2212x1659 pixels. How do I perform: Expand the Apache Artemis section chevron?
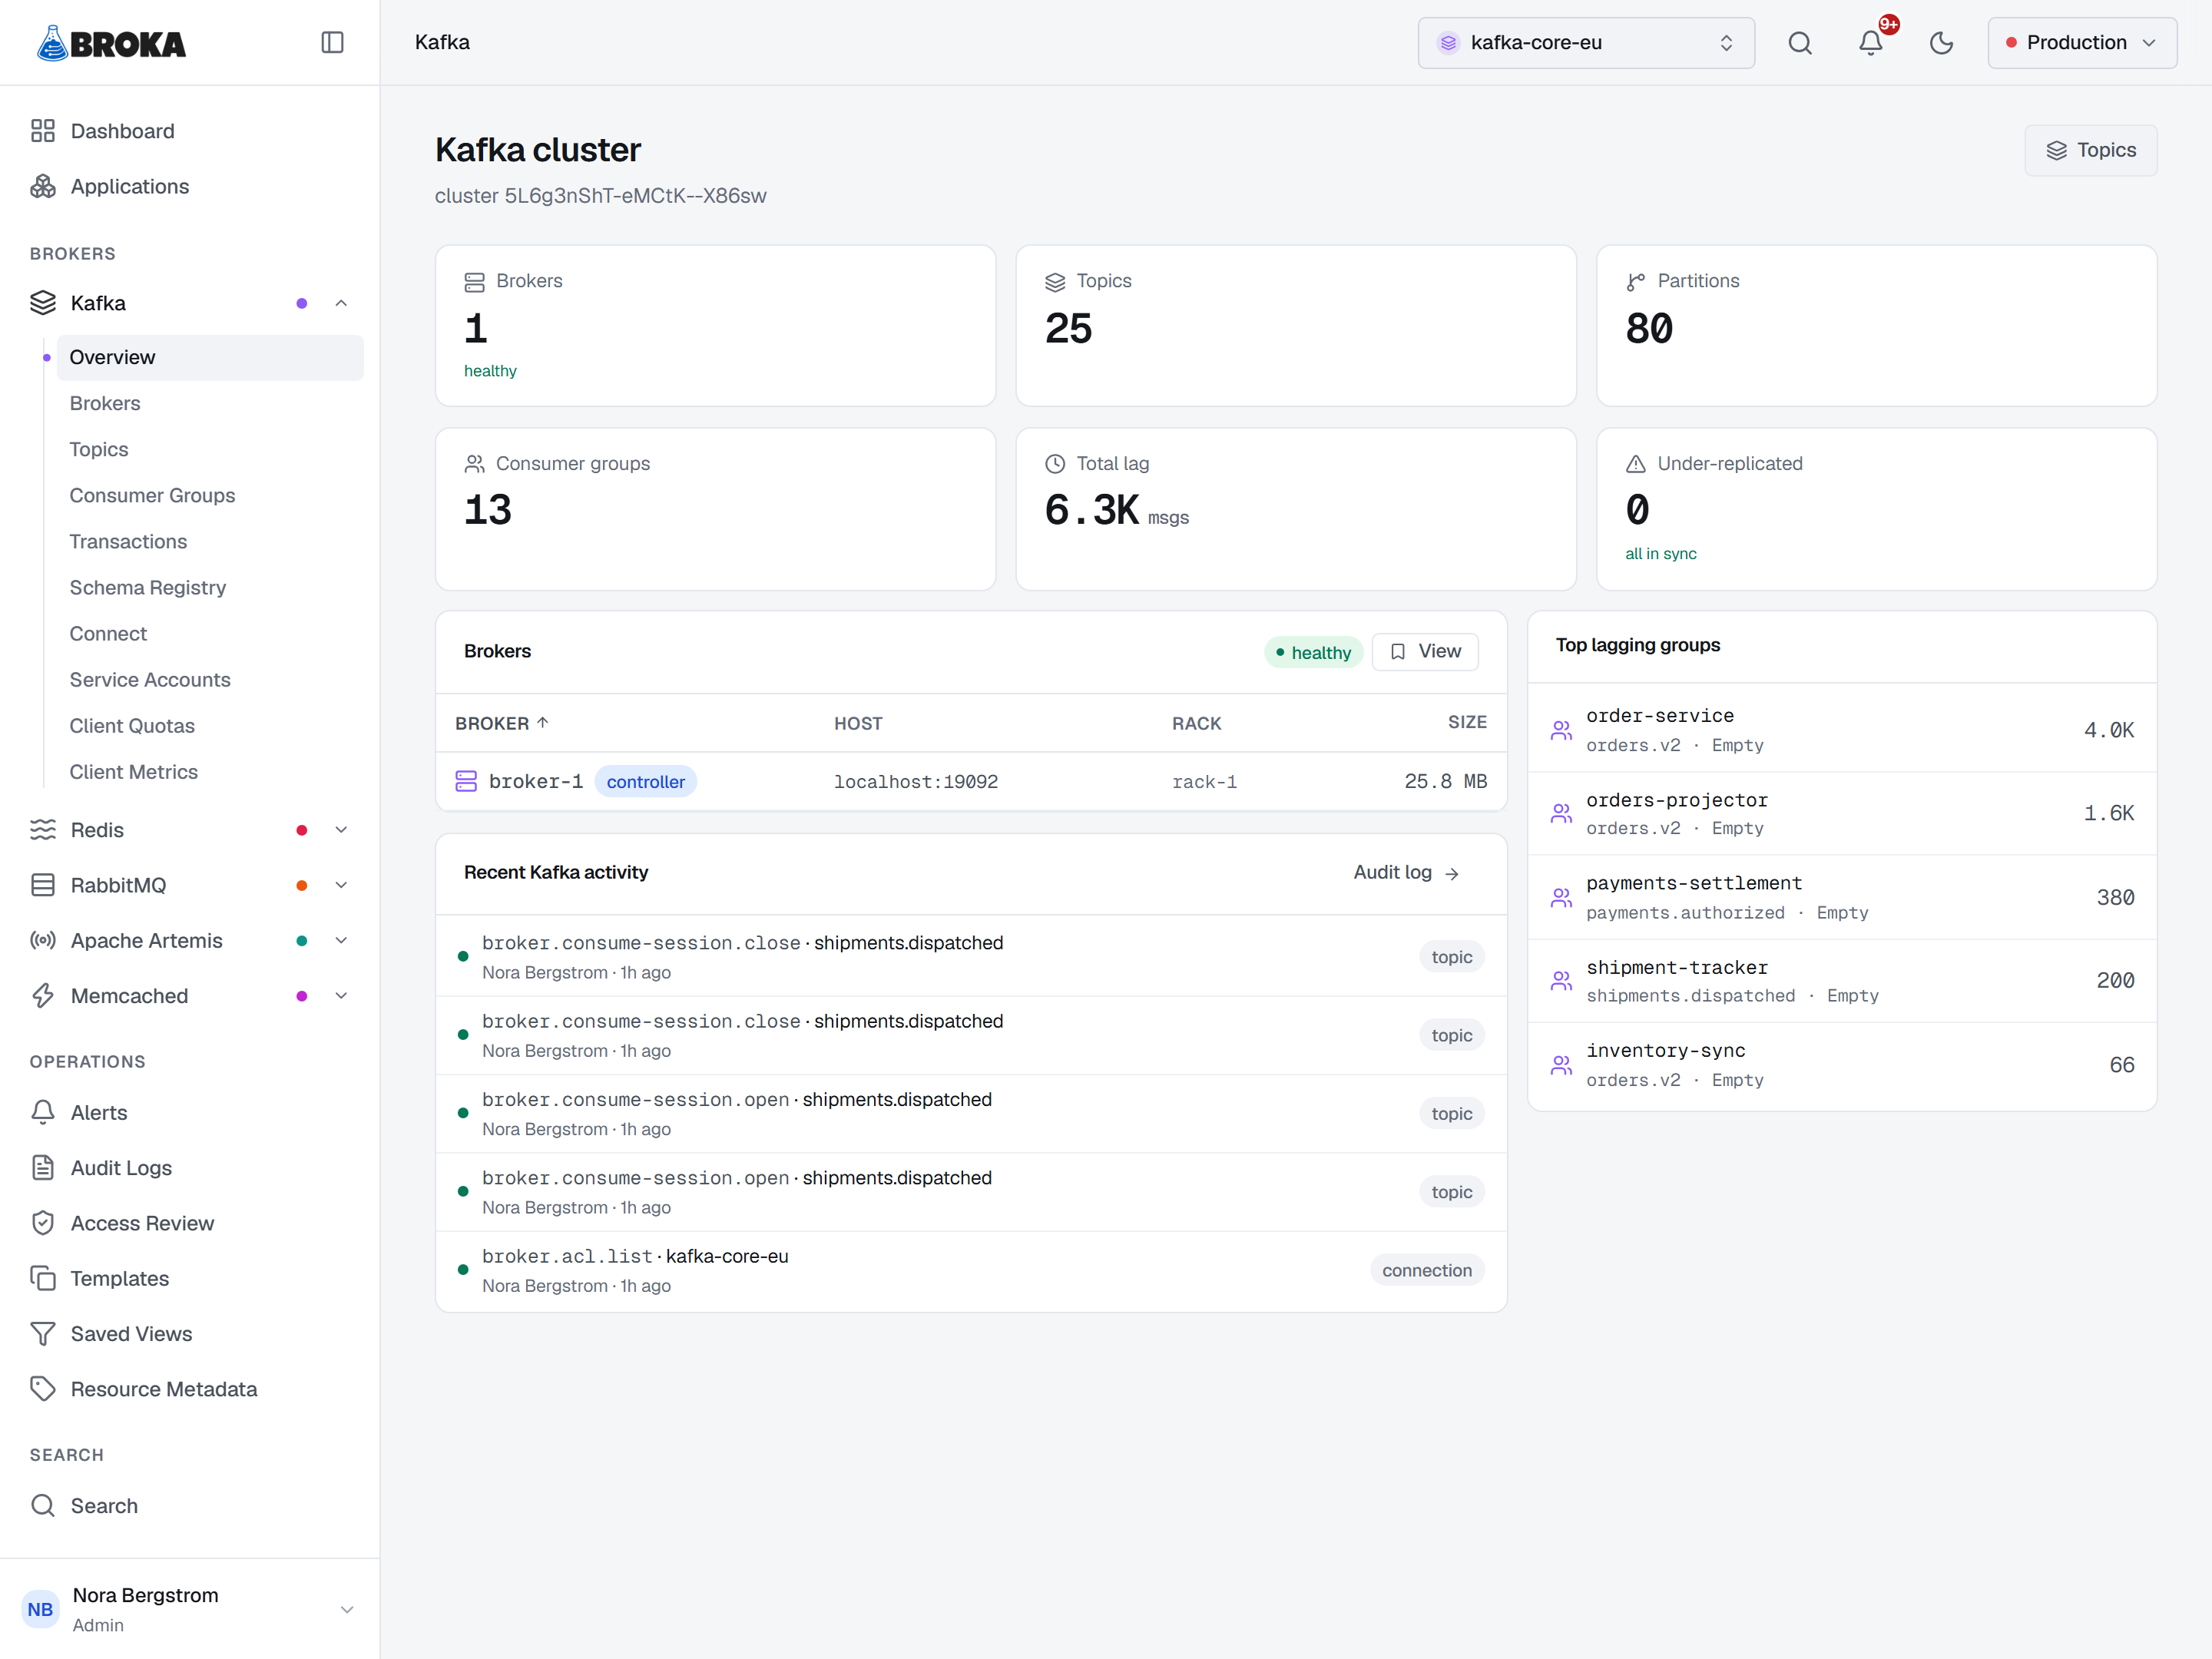pos(341,940)
